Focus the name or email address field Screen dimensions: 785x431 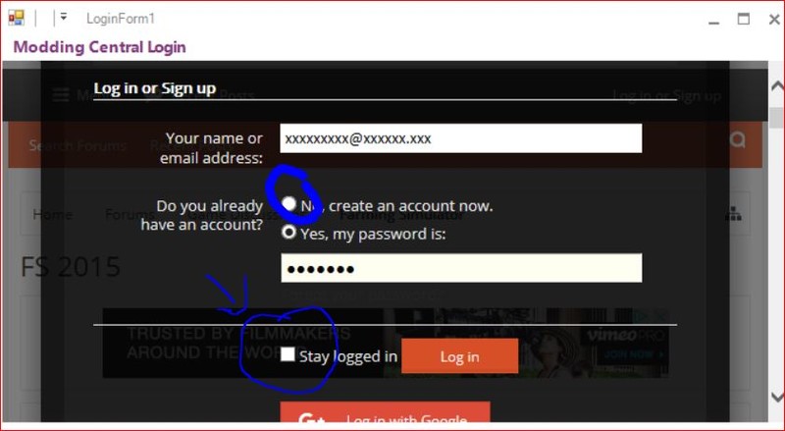coord(460,138)
